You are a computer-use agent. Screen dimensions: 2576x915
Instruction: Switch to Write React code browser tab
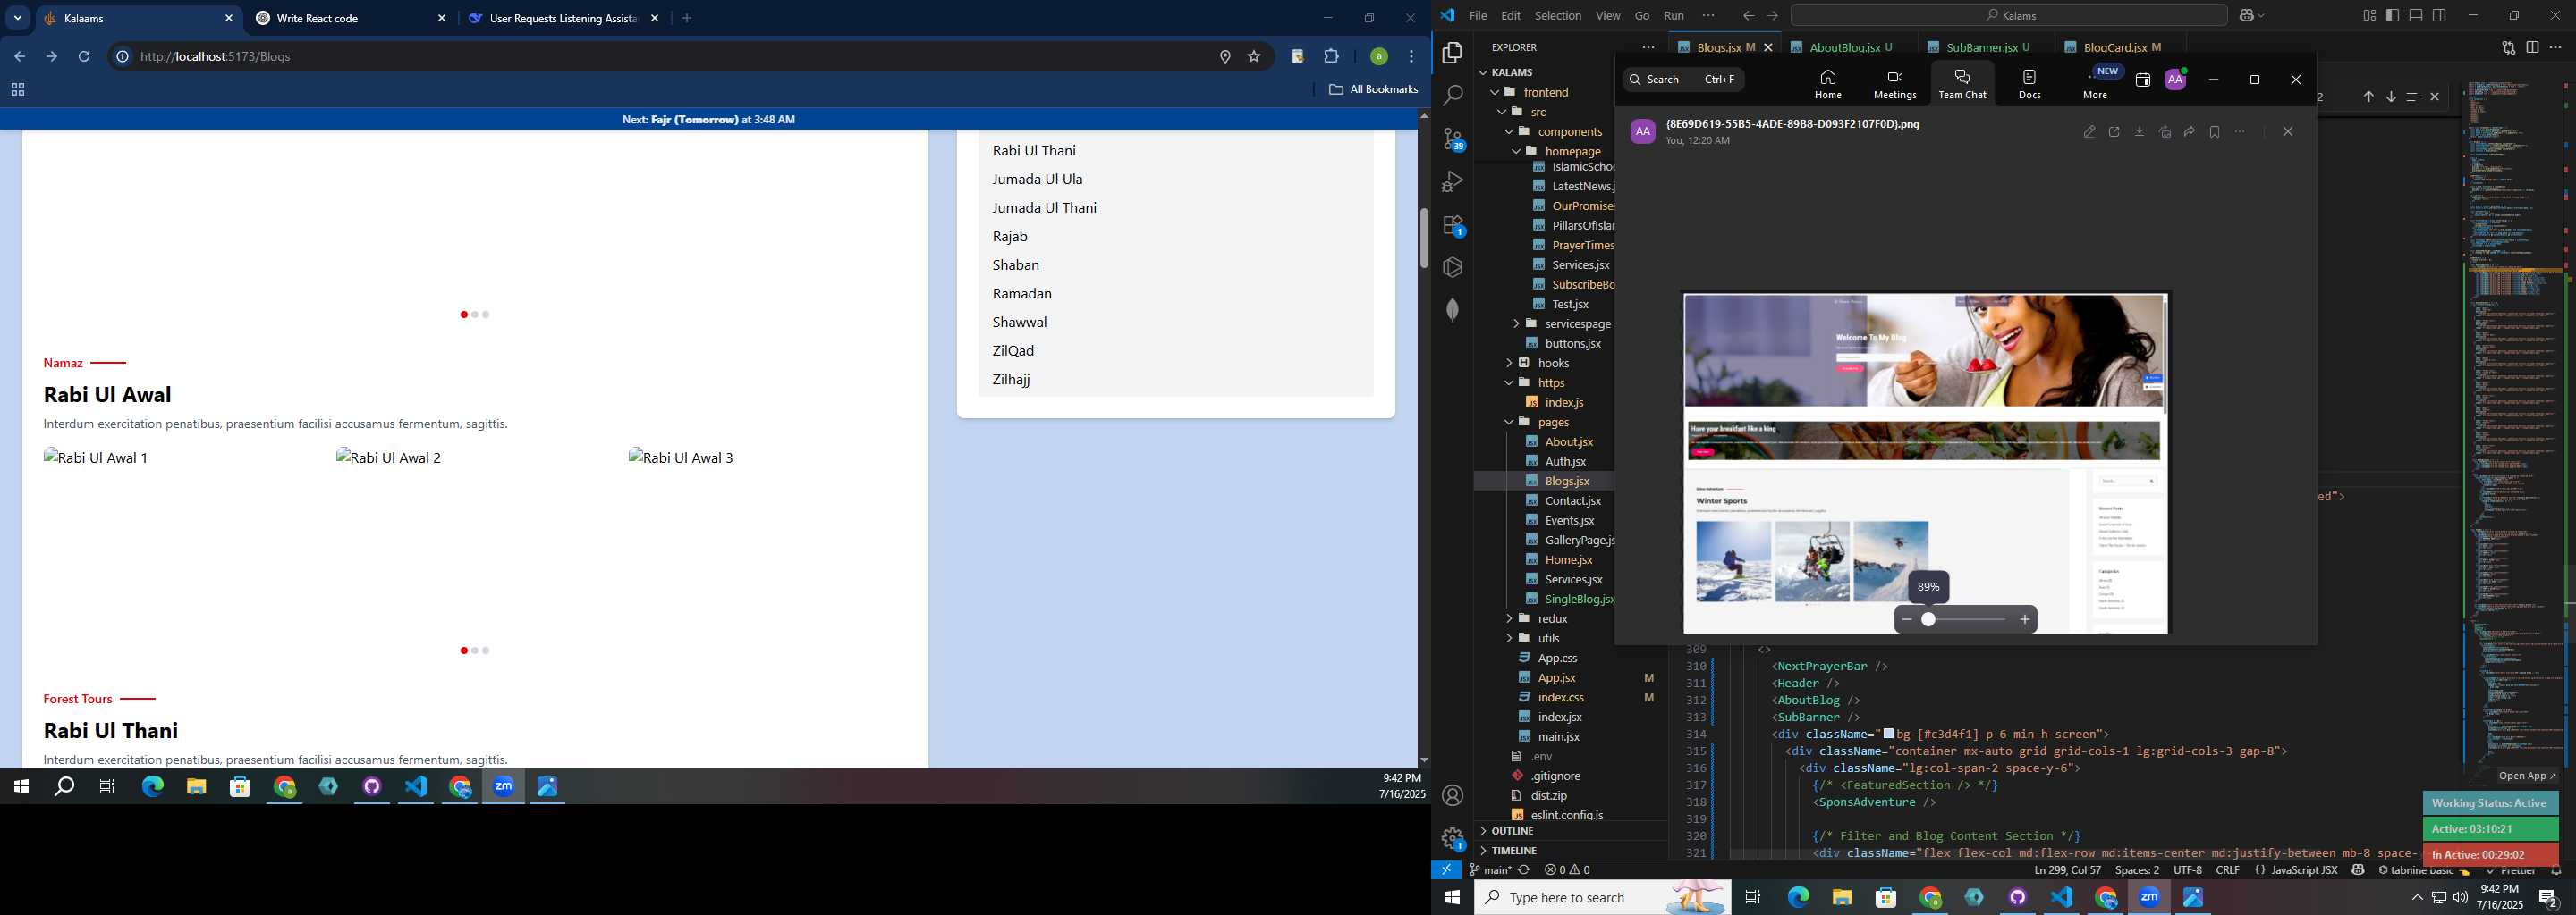coord(350,18)
